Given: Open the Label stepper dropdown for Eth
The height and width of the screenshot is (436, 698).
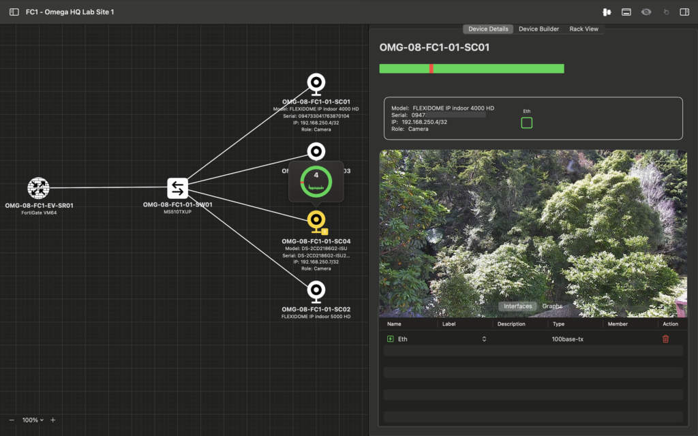Looking at the screenshot, I should [x=484, y=339].
